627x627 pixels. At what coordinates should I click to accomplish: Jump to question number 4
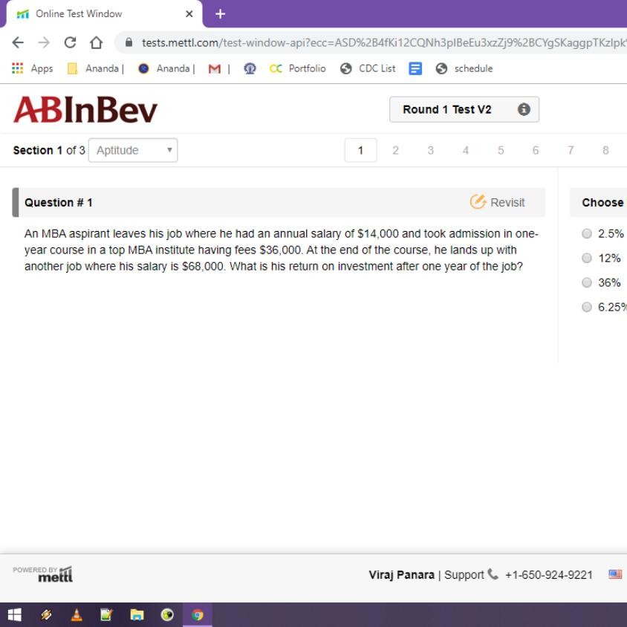(466, 150)
